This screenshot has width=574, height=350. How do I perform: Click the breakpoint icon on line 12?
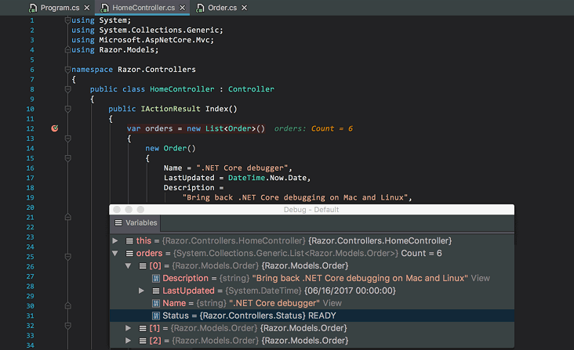point(54,128)
